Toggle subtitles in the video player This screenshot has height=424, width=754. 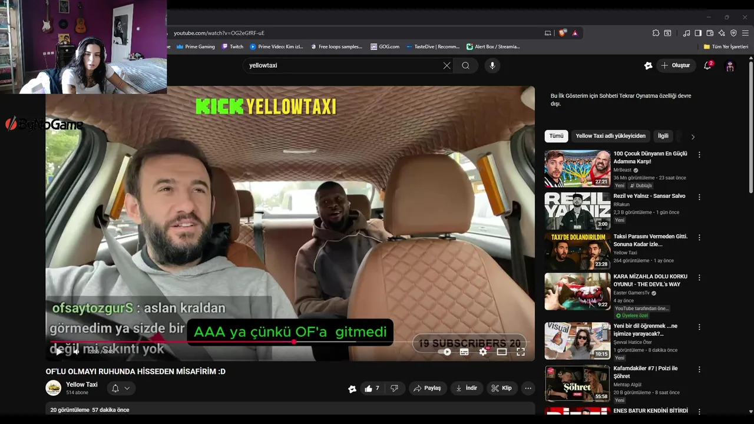coord(464,352)
